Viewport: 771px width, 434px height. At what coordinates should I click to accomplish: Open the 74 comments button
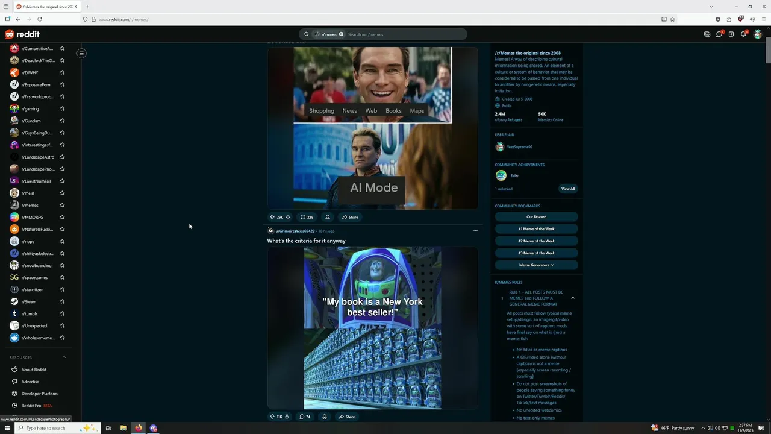click(305, 417)
